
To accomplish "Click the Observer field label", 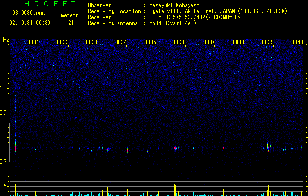I will (99, 5).
